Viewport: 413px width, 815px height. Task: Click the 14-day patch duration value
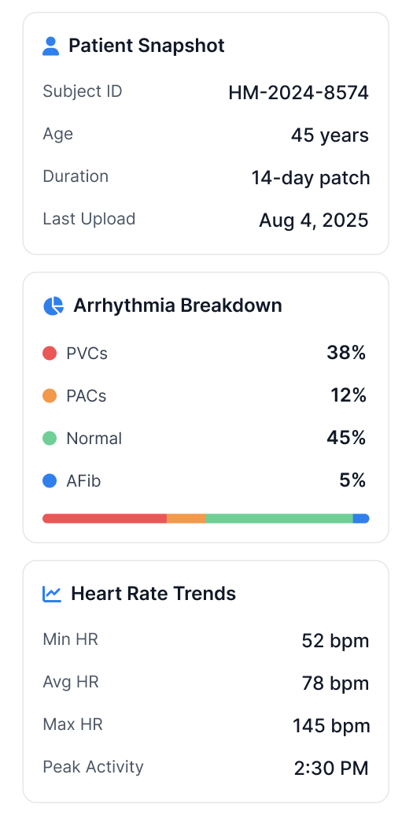click(x=311, y=178)
